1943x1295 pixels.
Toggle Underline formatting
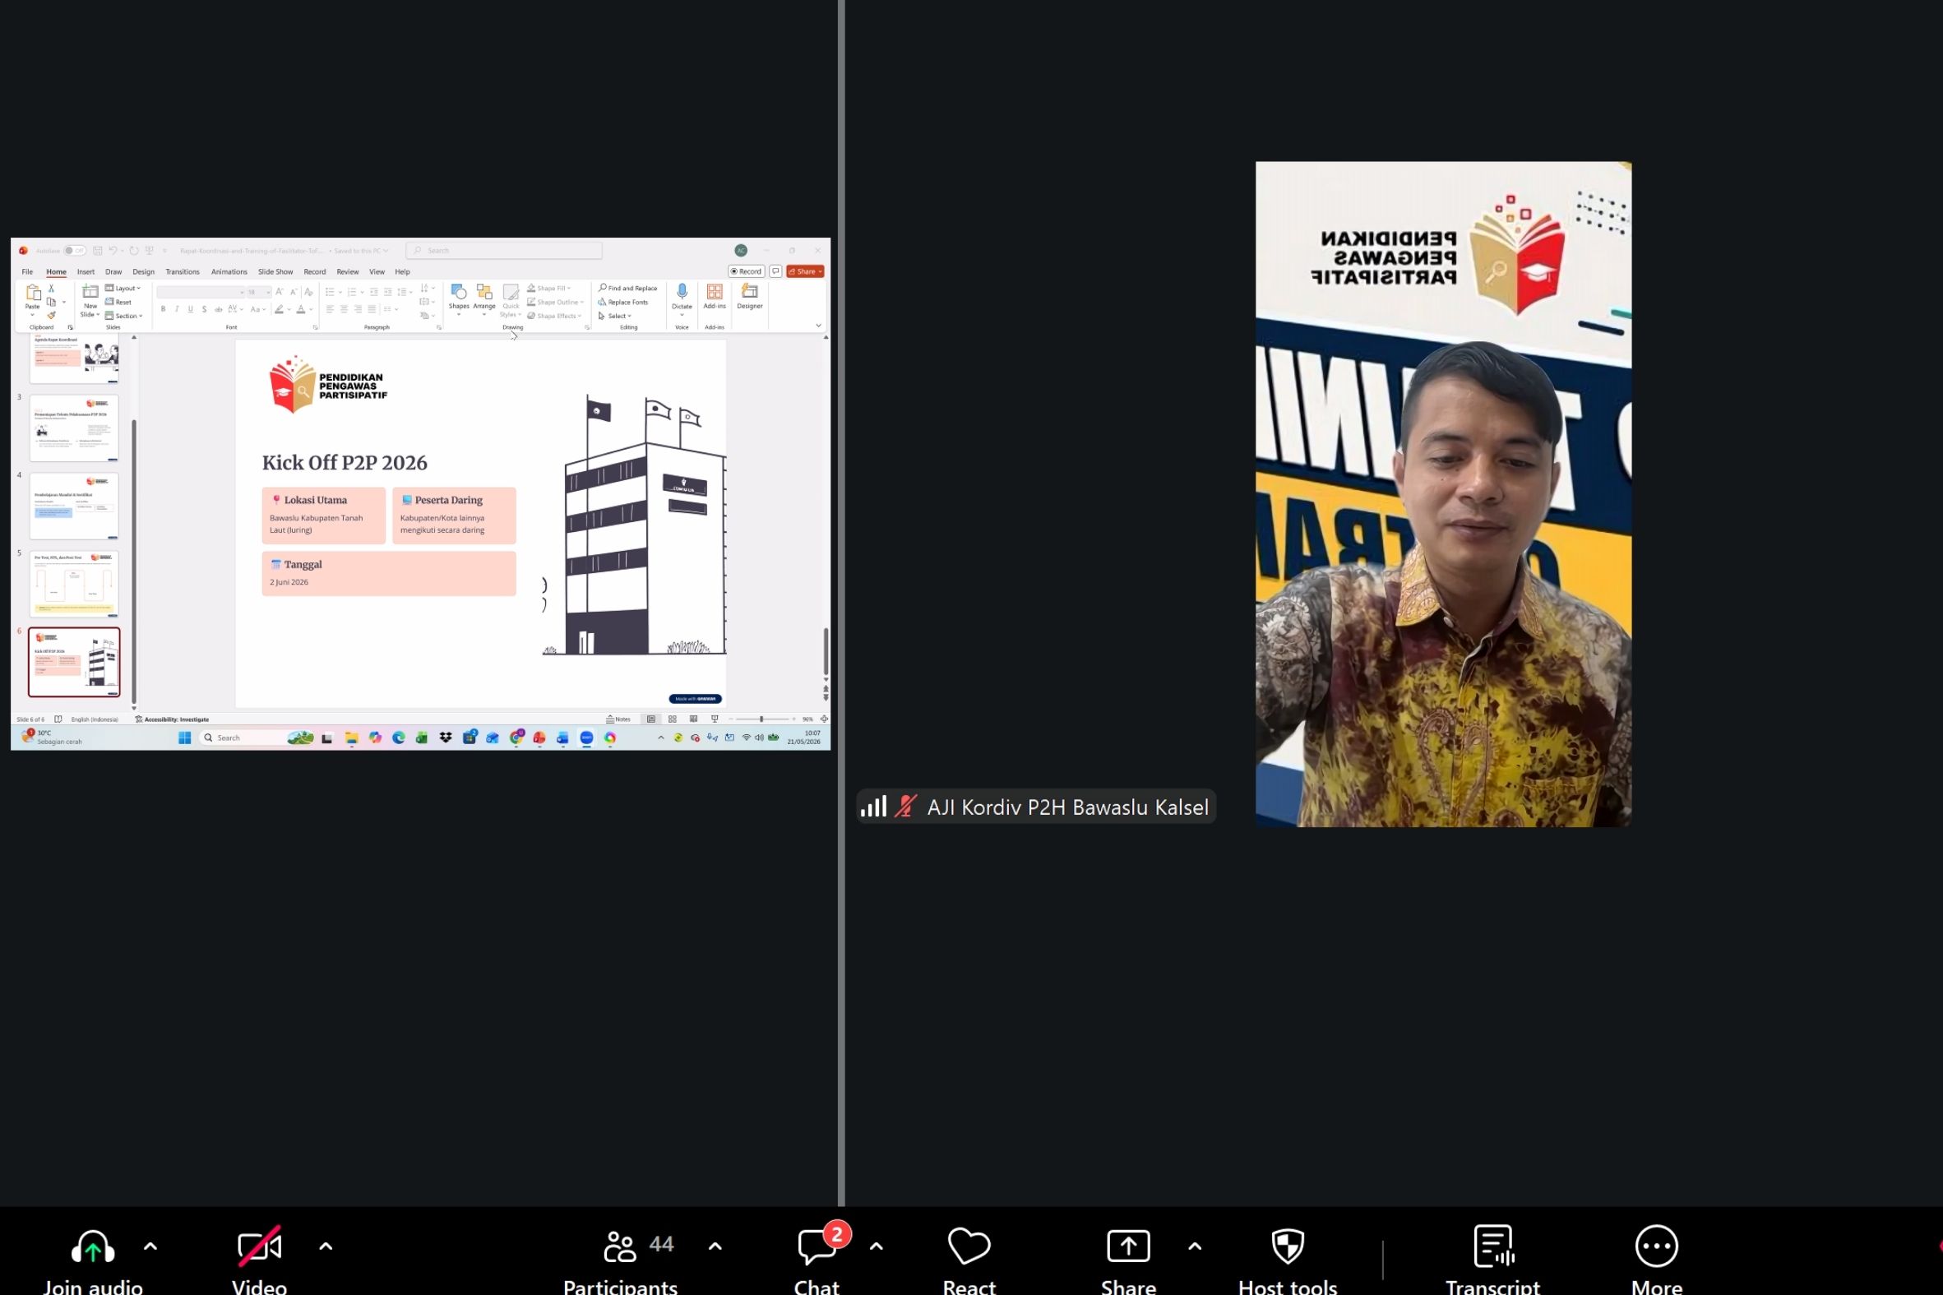[x=191, y=309]
